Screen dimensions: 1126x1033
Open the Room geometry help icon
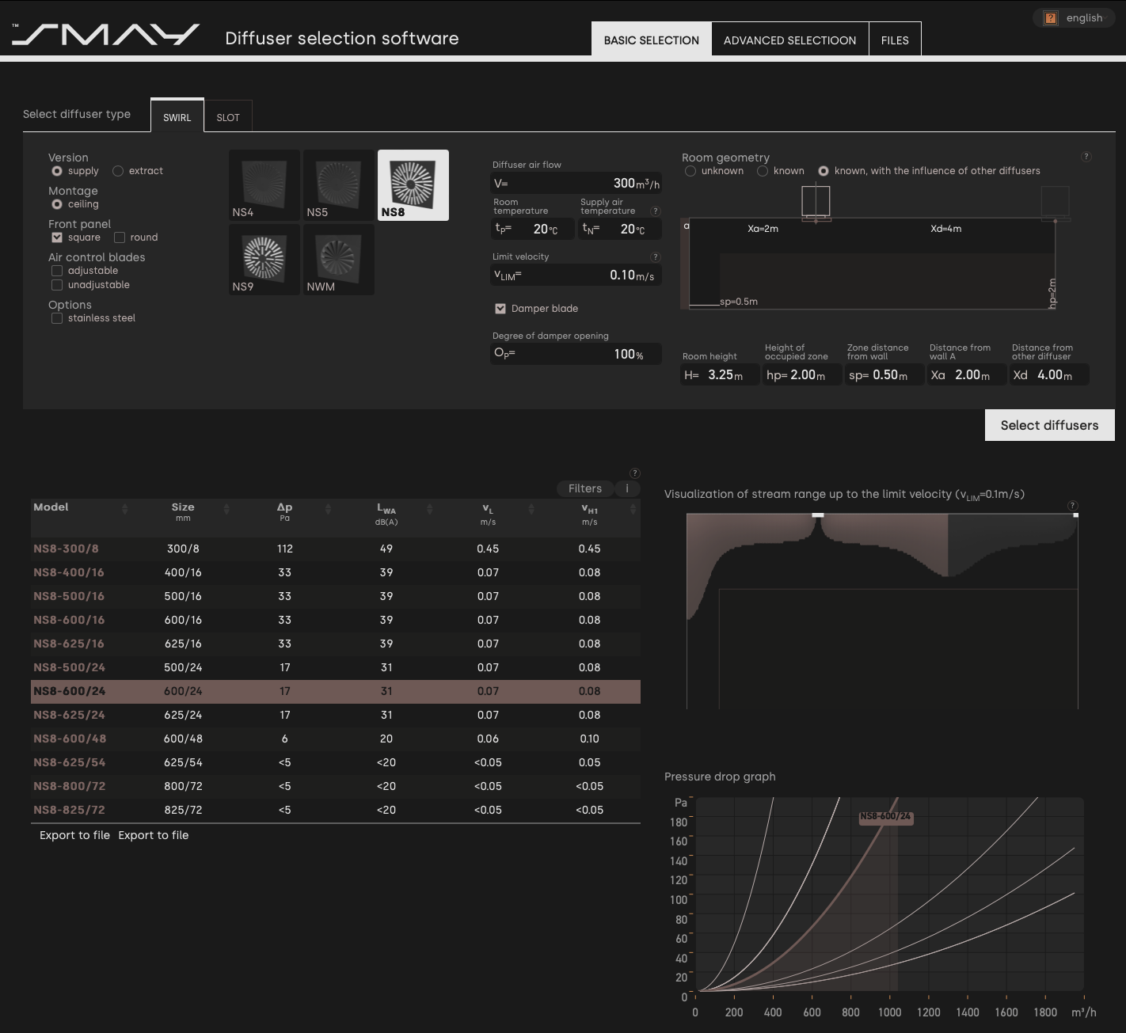[x=1086, y=157]
